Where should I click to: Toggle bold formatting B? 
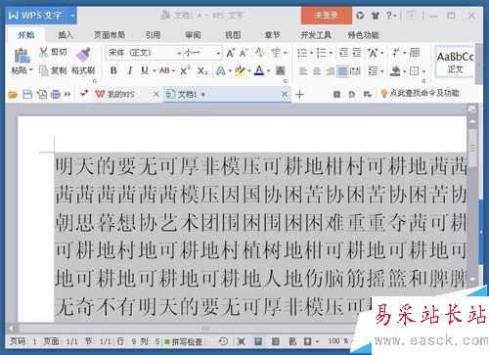[113, 70]
